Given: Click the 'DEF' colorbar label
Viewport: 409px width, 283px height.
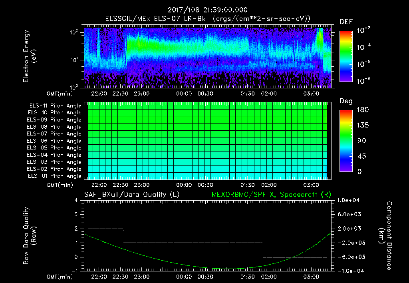Looking at the screenshot, I should pyautogui.click(x=346, y=22).
